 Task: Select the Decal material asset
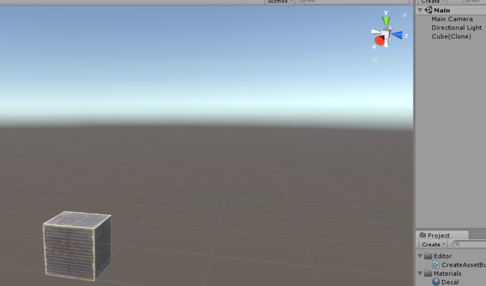click(450, 282)
